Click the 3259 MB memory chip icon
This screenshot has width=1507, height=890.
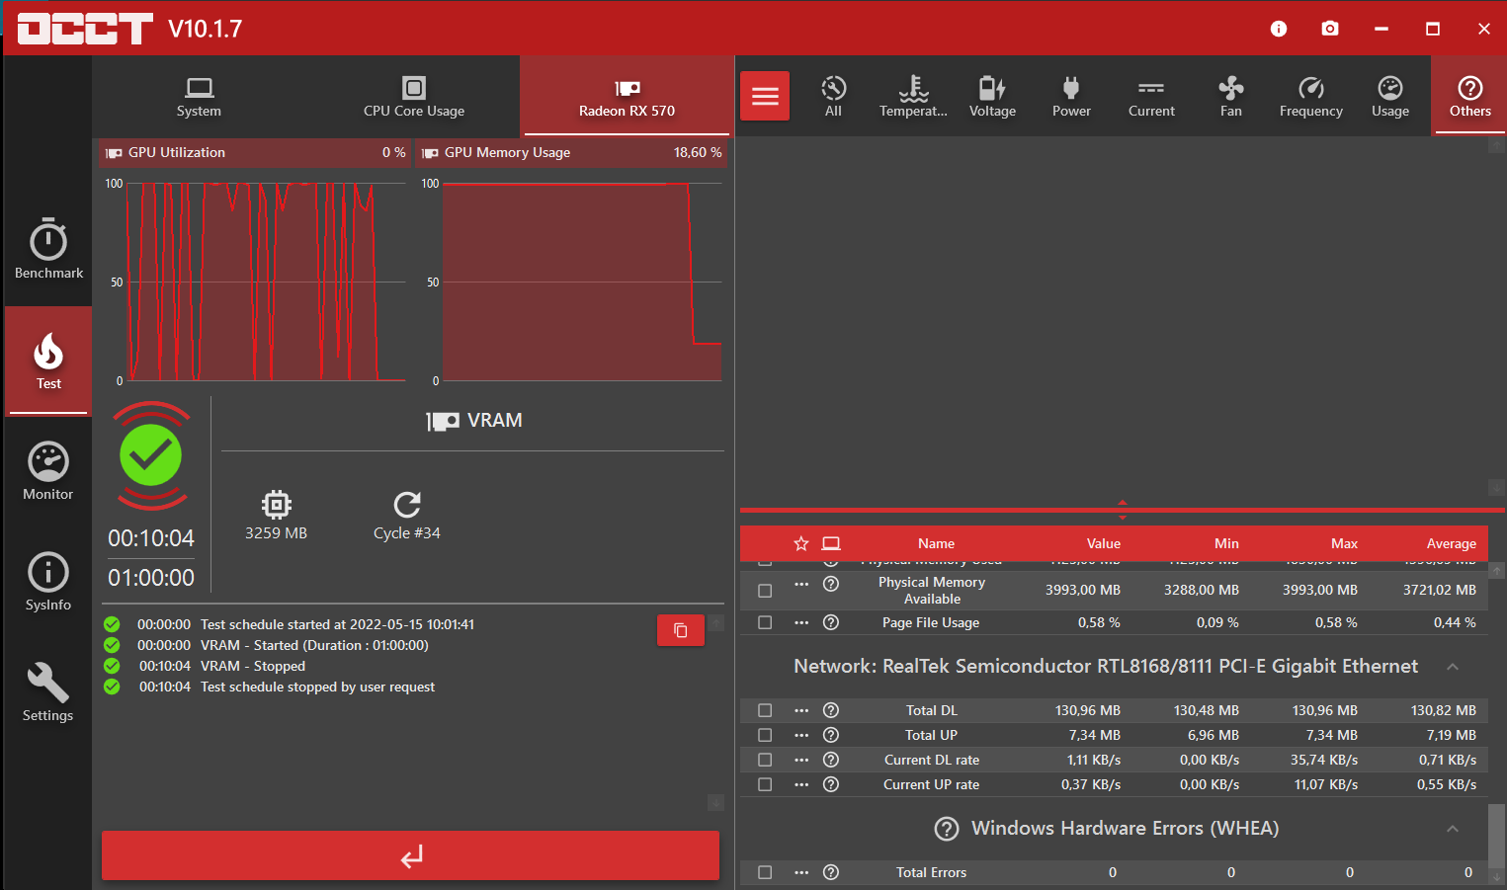pos(277,505)
